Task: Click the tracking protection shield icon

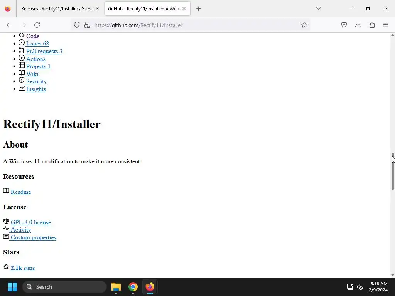Action: tap(77, 25)
